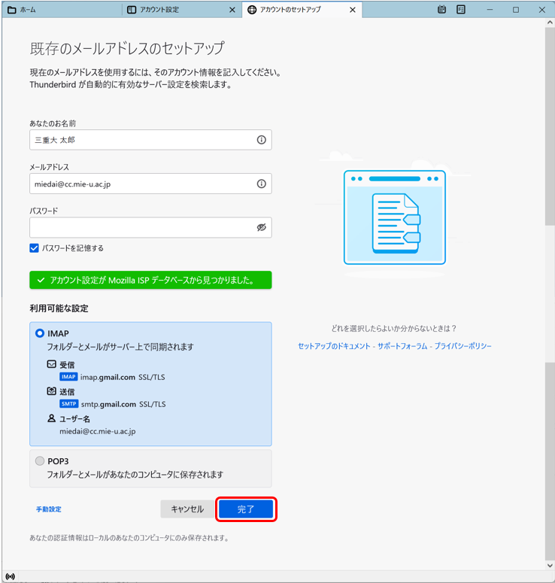Viewport: 555px width, 583px height.
Task: Close the アカウント設定 tab
Action: [x=232, y=10]
